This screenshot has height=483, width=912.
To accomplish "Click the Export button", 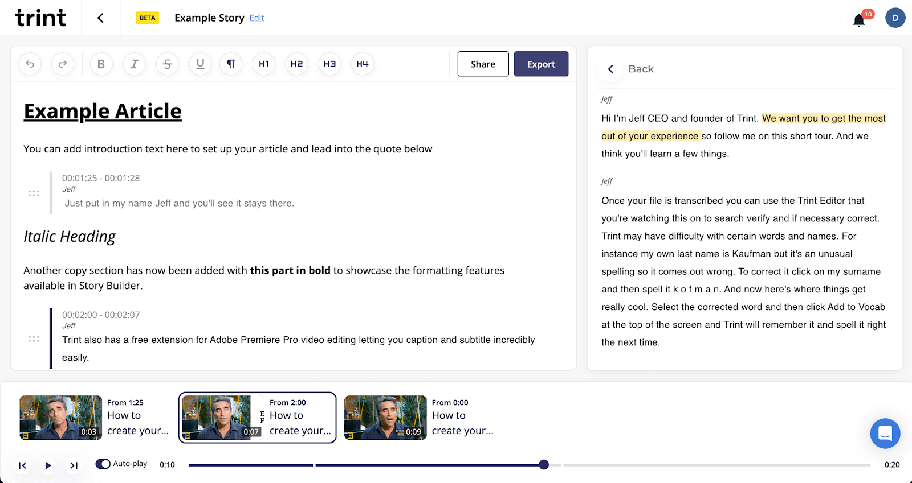I will coord(541,64).
